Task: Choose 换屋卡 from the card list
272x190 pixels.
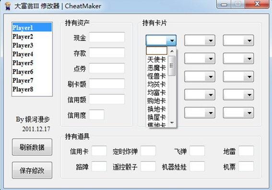Action: (x=157, y=117)
